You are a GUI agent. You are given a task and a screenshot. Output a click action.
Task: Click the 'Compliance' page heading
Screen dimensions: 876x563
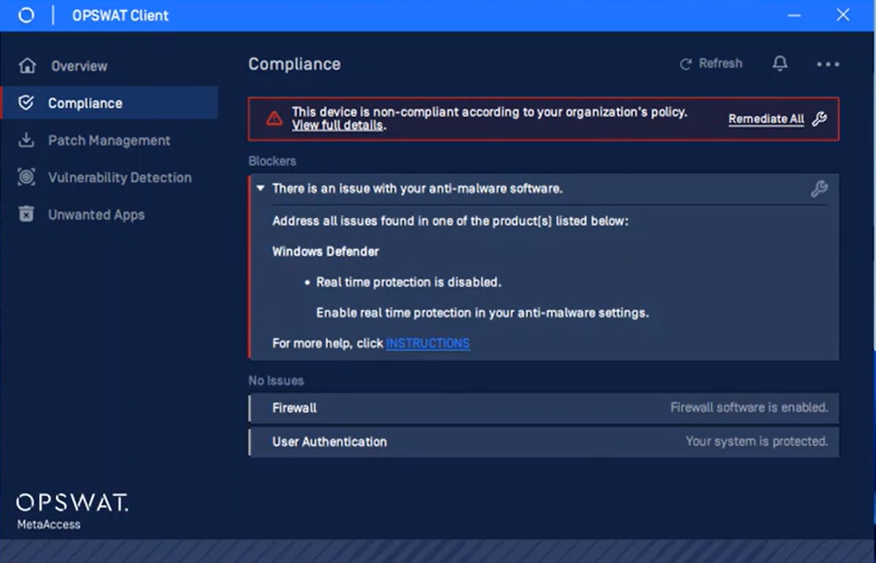[294, 64]
